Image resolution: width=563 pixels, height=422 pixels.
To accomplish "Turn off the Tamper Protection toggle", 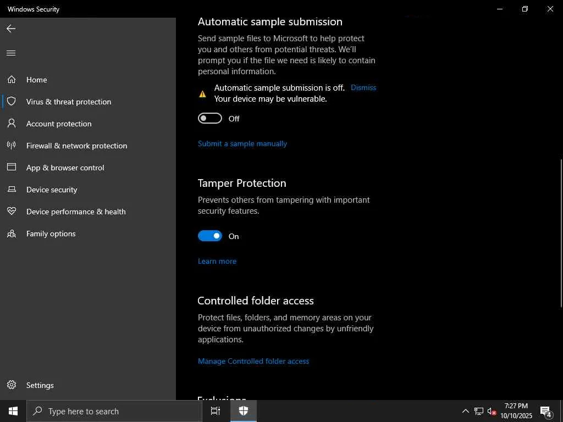I will pos(210,236).
